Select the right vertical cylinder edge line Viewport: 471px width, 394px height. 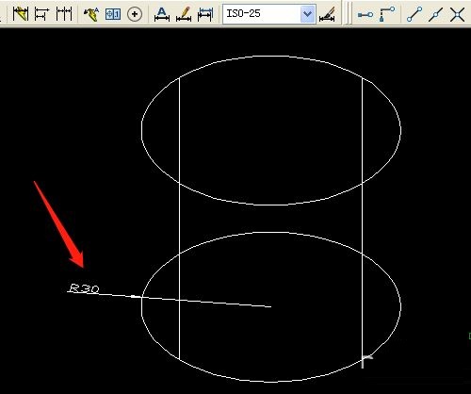(363, 220)
